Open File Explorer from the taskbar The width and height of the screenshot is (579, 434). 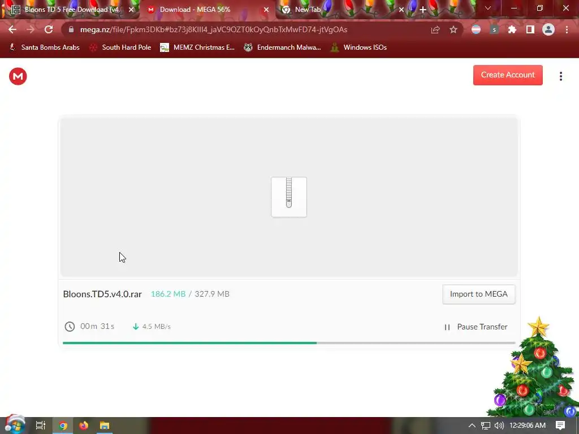tap(105, 426)
